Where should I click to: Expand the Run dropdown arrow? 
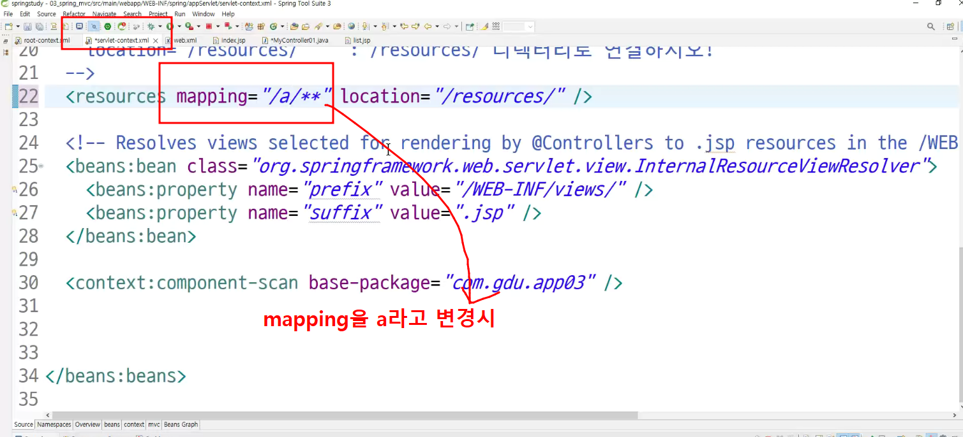179,26
